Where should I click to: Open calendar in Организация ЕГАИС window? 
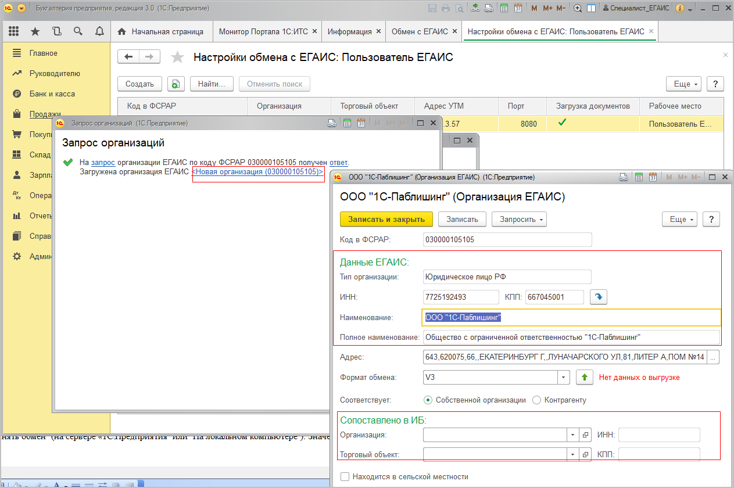(652, 177)
